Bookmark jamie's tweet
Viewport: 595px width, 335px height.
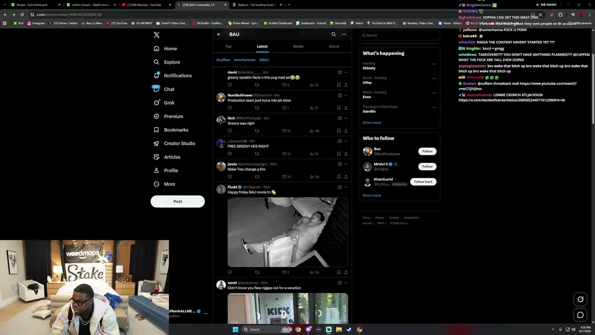339,177
